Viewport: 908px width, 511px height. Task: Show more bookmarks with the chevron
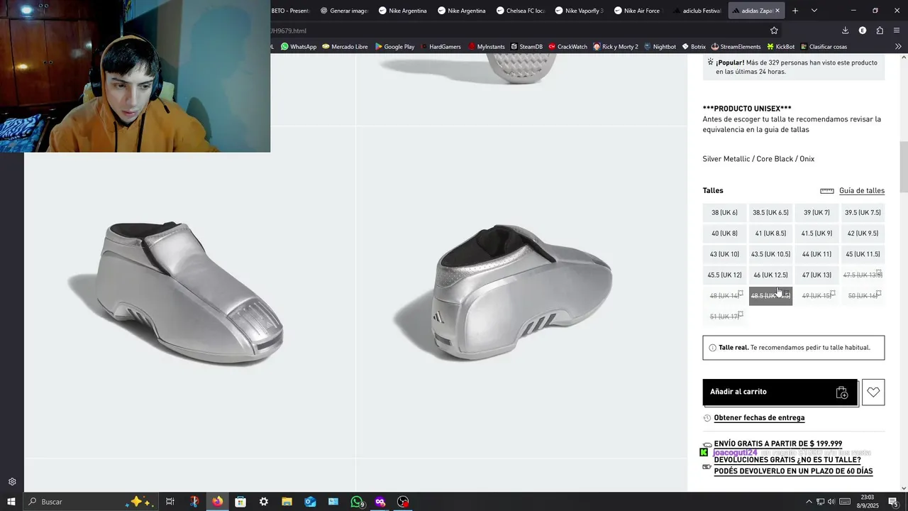click(x=898, y=47)
